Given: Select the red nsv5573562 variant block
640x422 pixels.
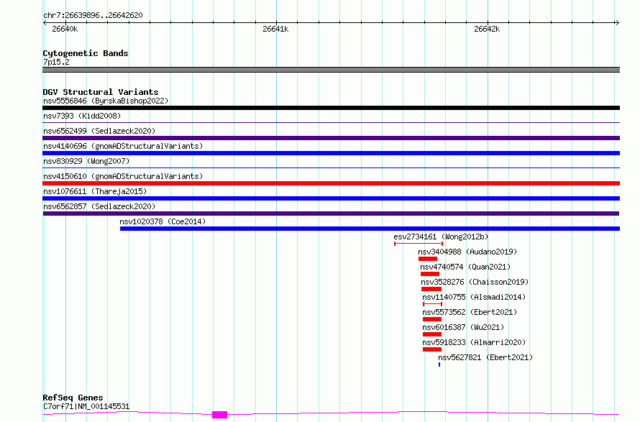Looking at the screenshot, I should tap(432, 319).
